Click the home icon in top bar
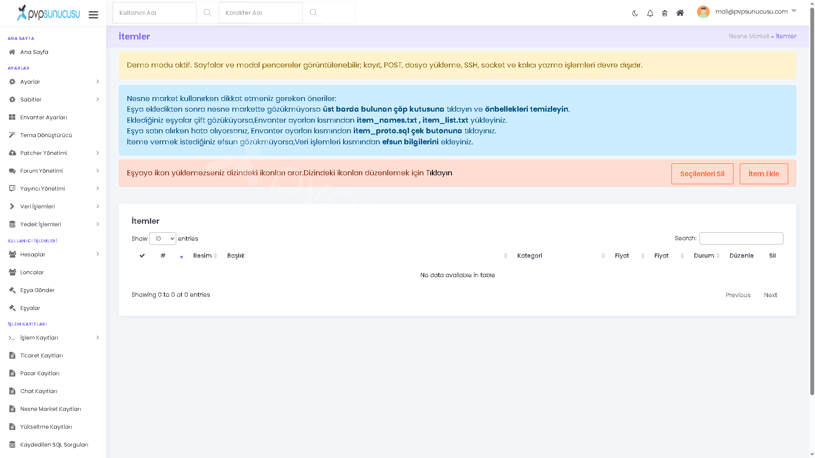The image size is (815, 458). [680, 13]
